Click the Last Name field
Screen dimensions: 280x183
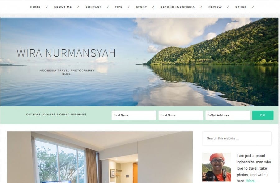click(181, 115)
